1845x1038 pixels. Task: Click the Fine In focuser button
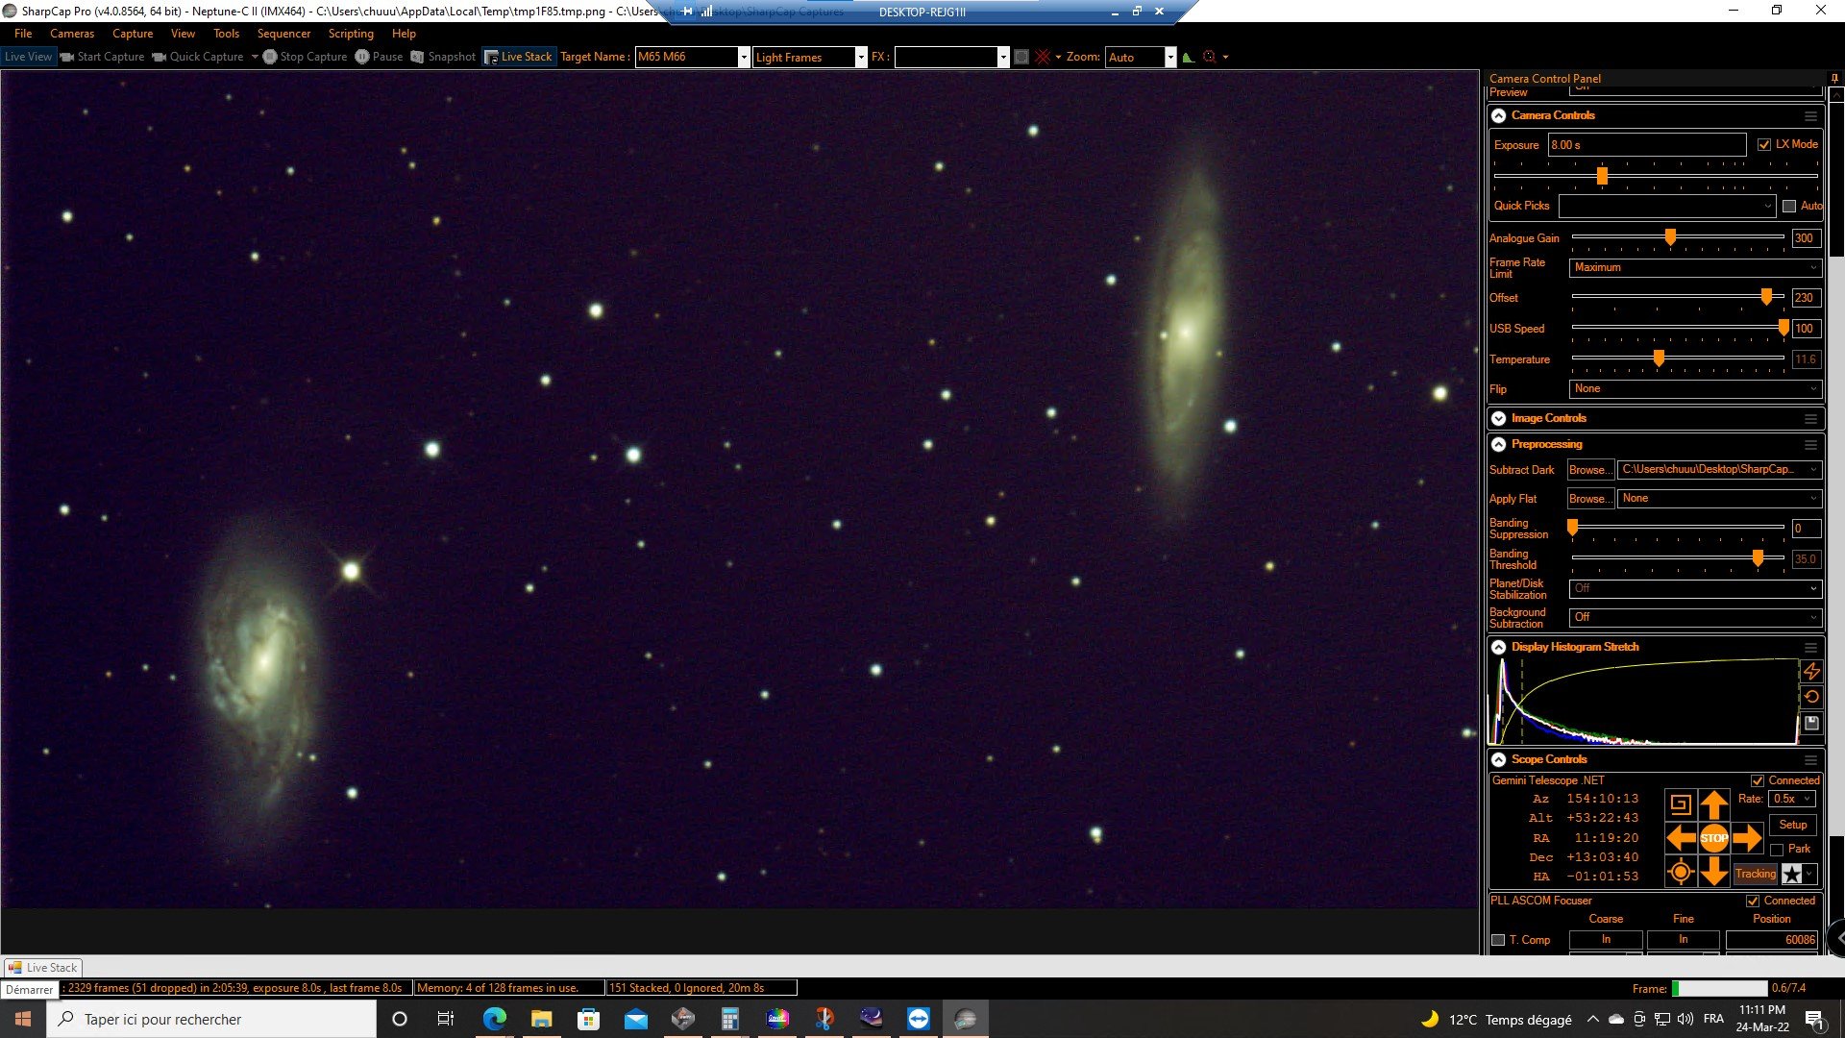[1683, 940]
